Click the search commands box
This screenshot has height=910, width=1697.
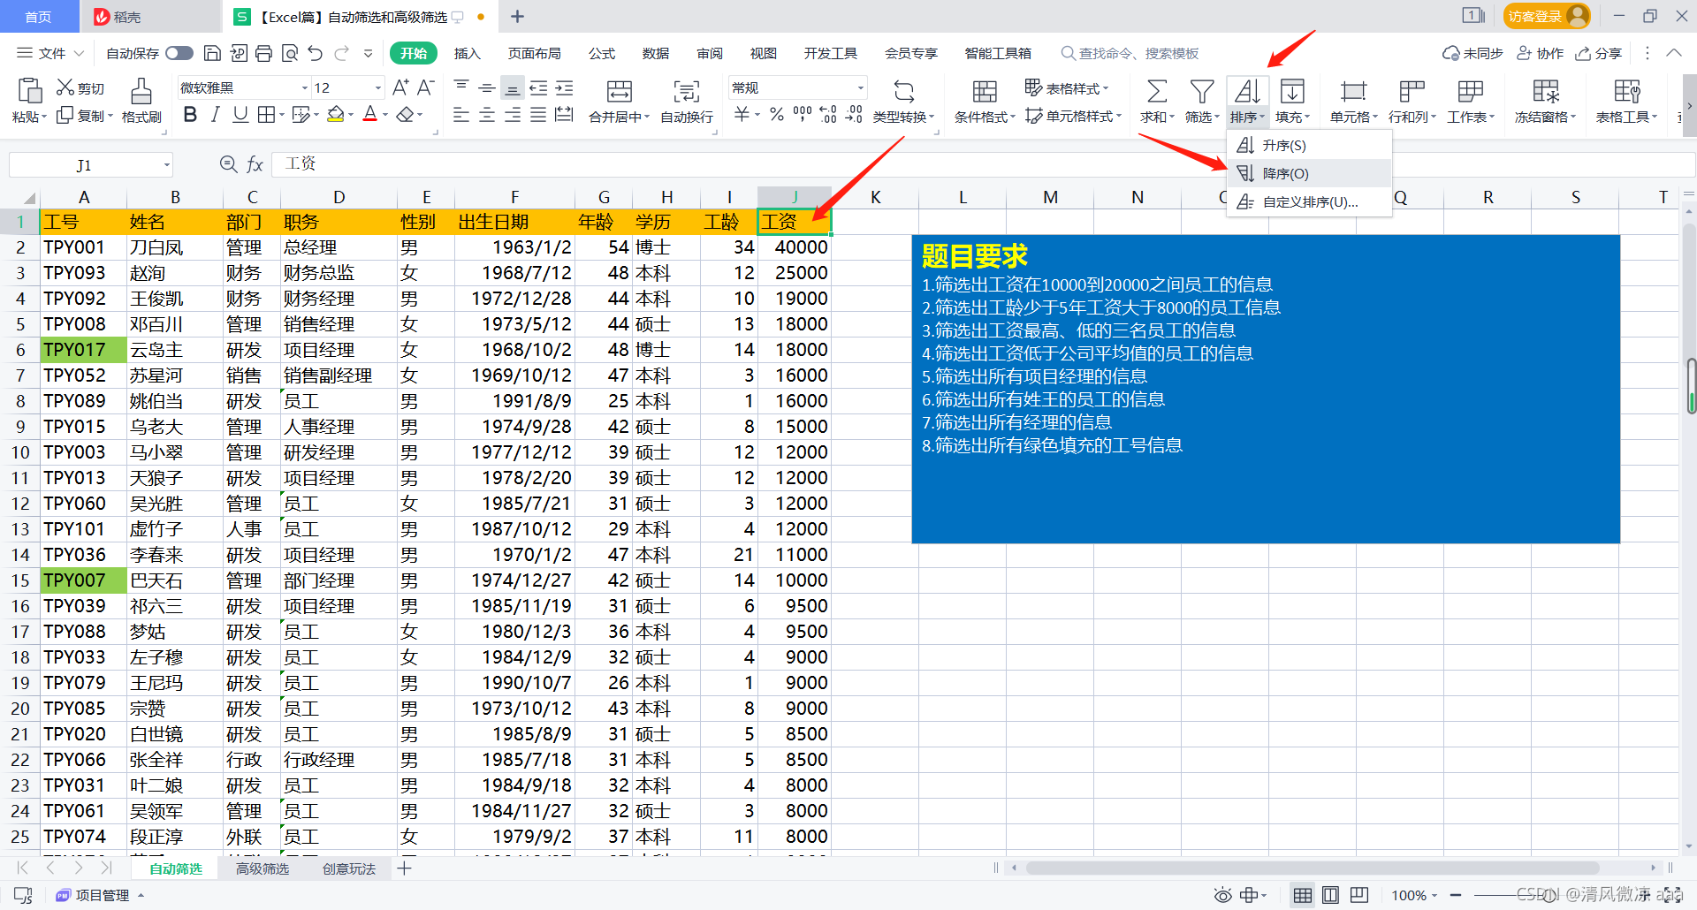[x=1130, y=54]
